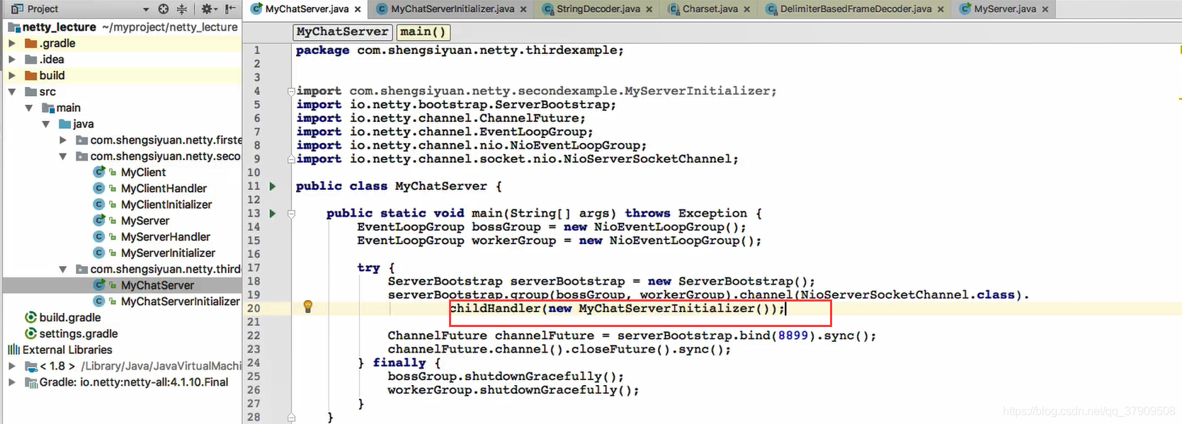
Task: Expand com.shengsiyuan.netty.firstexample package
Action: [x=63, y=140]
